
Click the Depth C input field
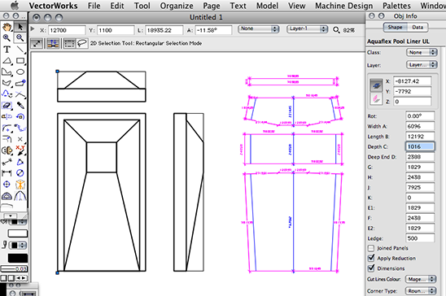(420, 146)
